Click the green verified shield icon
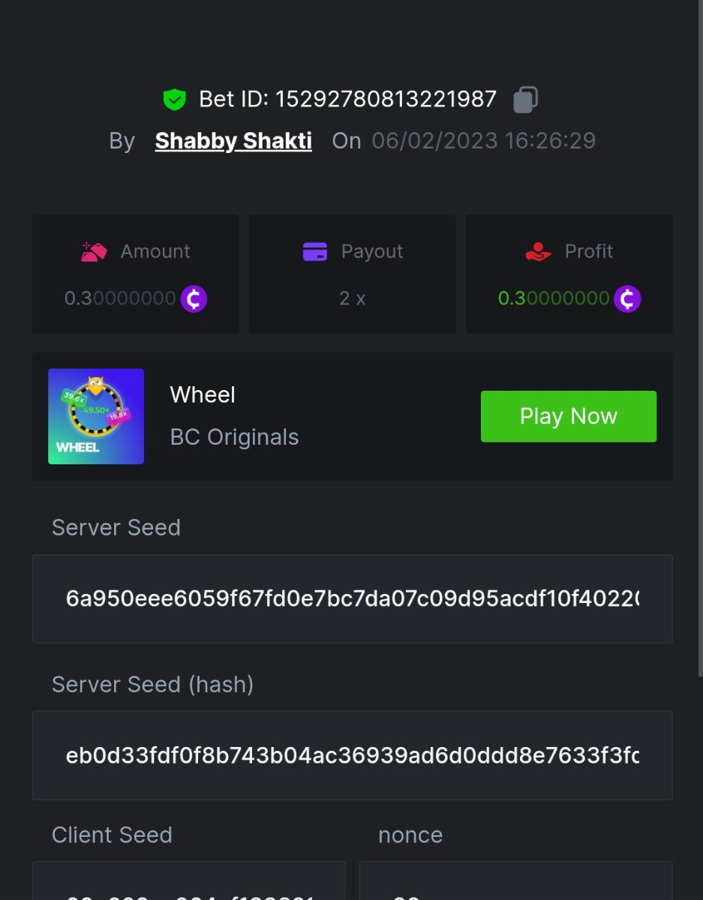The image size is (703, 900). [174, 100]
